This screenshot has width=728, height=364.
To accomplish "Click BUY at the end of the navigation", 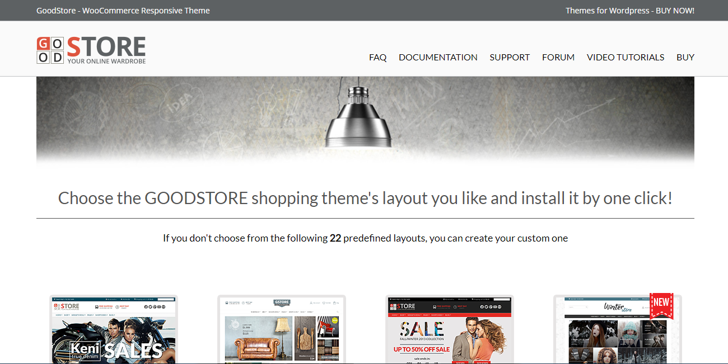I will pyautogui.click(x=685, y=57).
